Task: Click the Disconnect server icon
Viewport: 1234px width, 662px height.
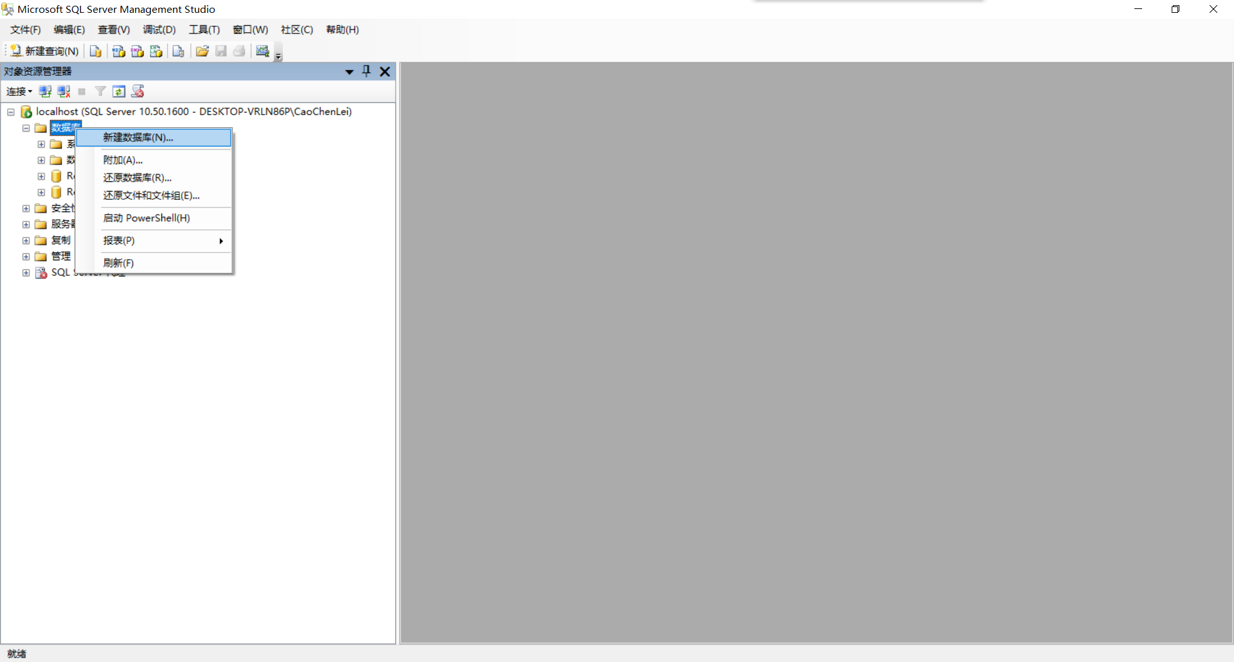Action: [x=64, y=91]
